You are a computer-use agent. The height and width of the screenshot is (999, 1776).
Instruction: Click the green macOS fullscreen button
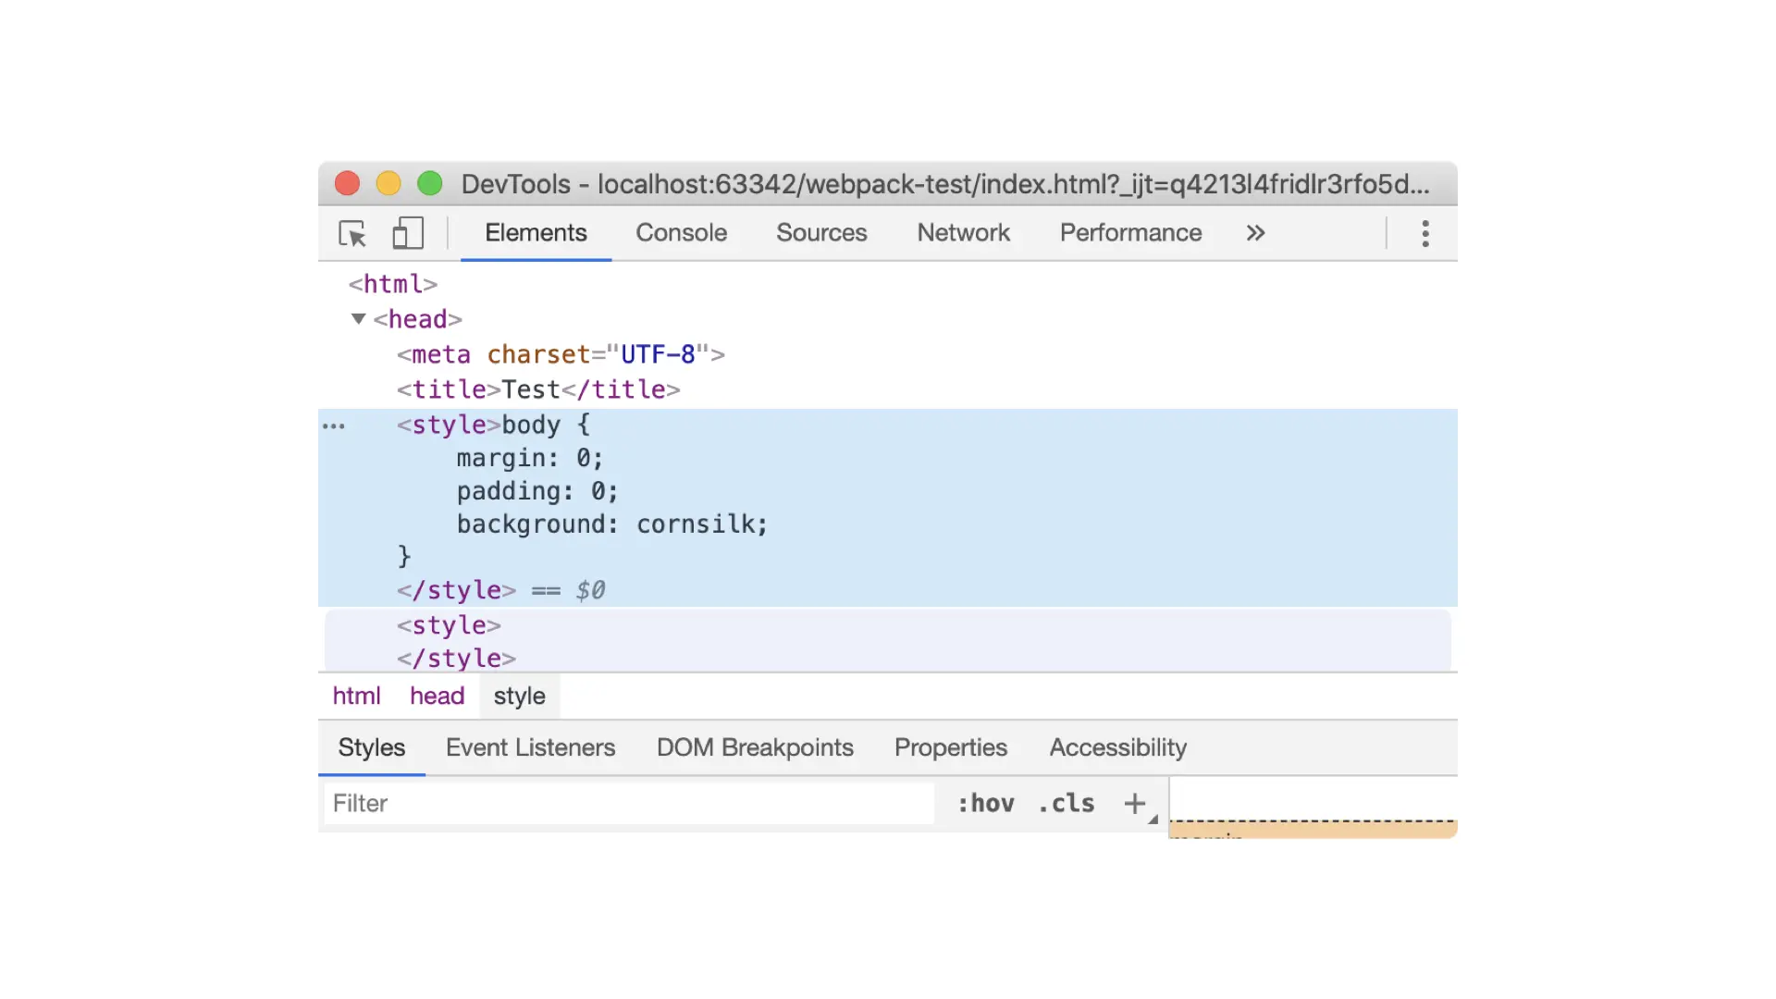point(429,183)
